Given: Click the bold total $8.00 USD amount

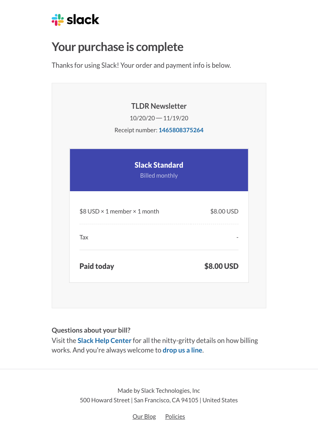Looking at the screenshot, I should tap(221, 266).
